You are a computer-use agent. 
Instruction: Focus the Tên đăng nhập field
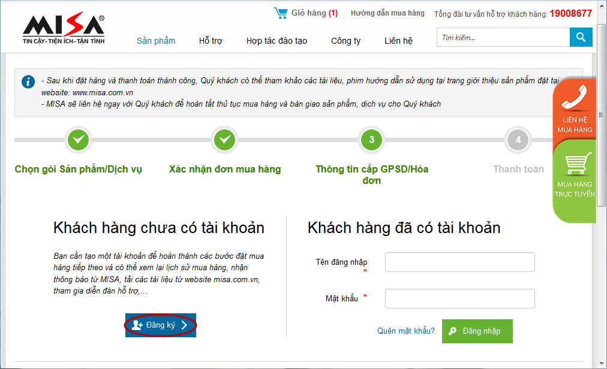(x=459, y=262)
